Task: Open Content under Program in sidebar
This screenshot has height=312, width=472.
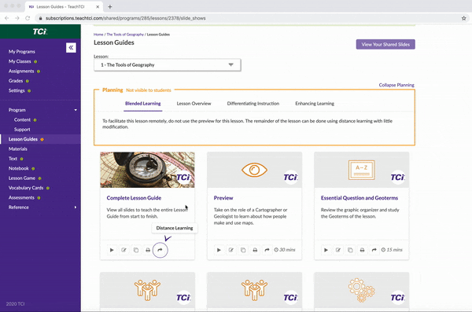Action: (22, 119)
